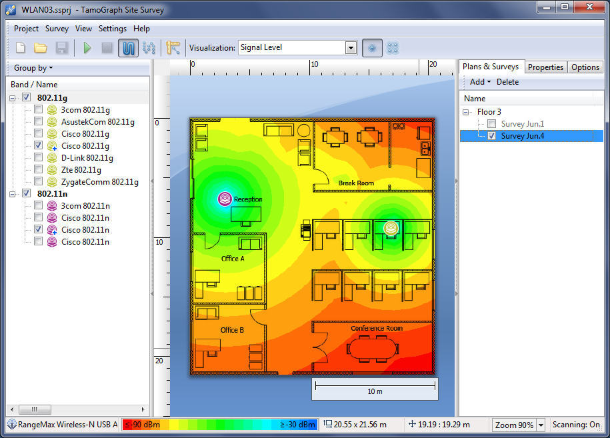Click the ZygateComm 802.11g AP icon
Viewport: 610px width, 438px height.
tap(52, 181)
